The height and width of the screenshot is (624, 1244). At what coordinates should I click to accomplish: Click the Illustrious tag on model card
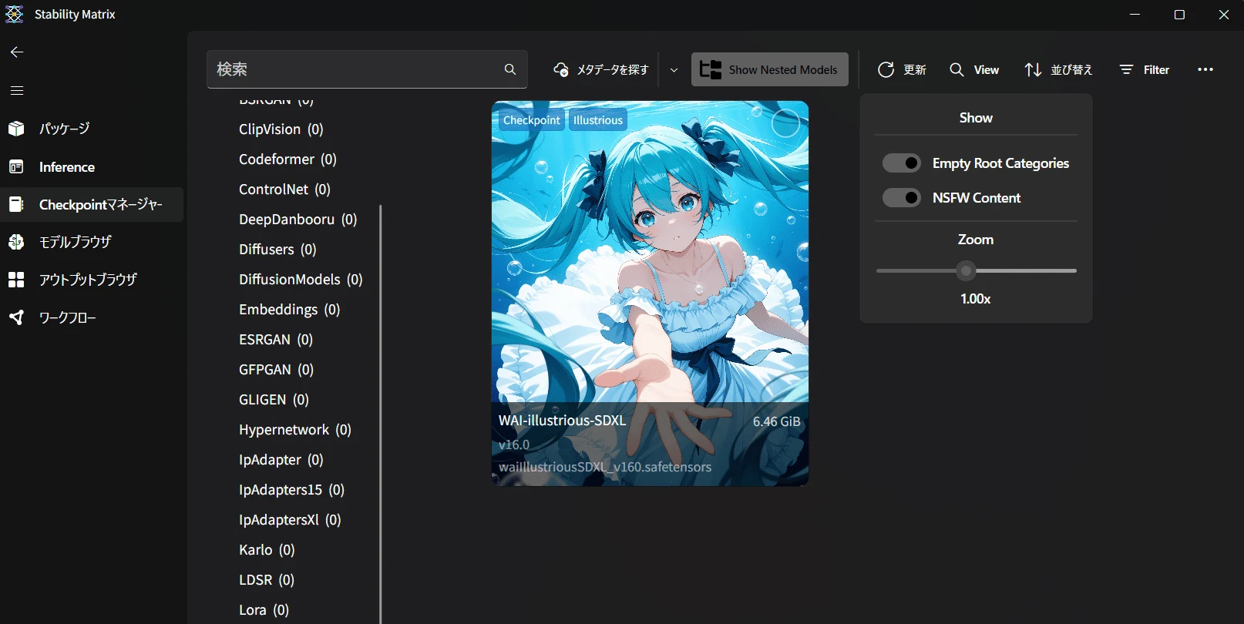(598, 119)
